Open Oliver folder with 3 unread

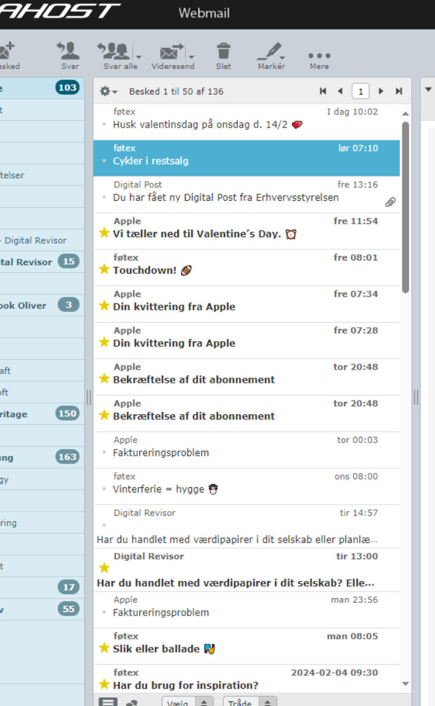click(x=42, y=305)
